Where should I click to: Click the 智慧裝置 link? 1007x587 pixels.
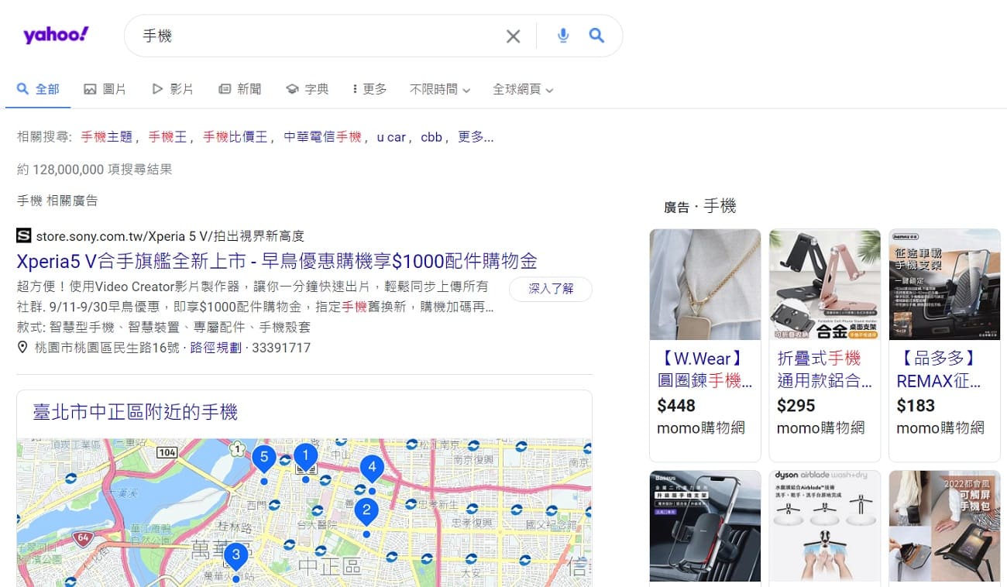(x=153, y=327)
